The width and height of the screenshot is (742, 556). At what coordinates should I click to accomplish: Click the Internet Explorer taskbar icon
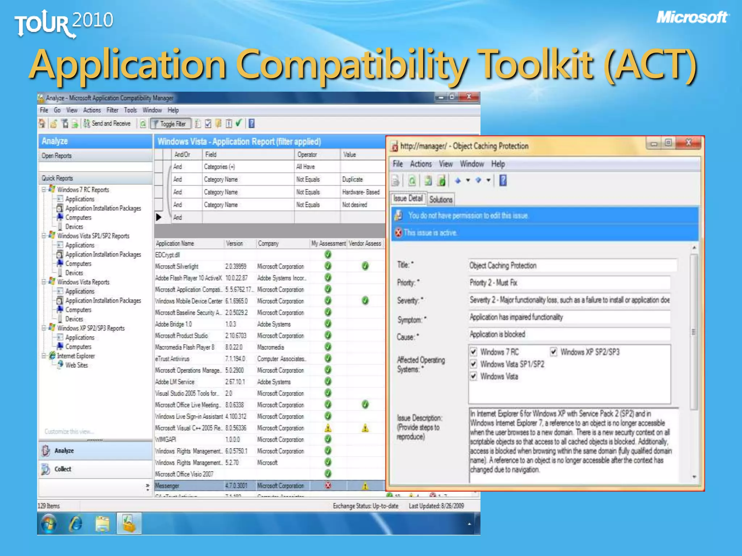(x=75, y=523)
